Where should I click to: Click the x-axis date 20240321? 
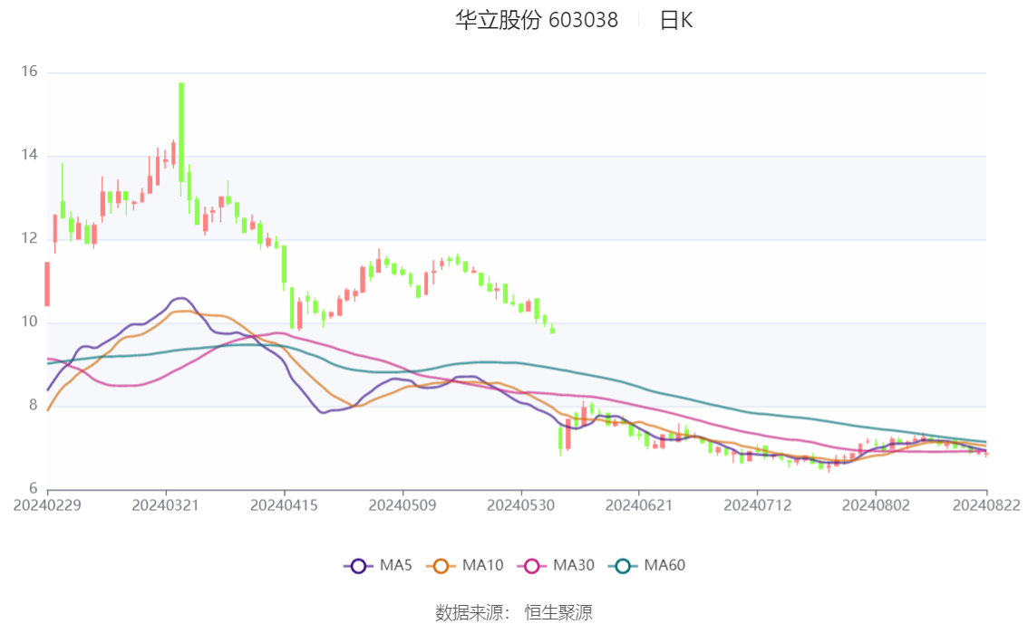click(165, 505)
